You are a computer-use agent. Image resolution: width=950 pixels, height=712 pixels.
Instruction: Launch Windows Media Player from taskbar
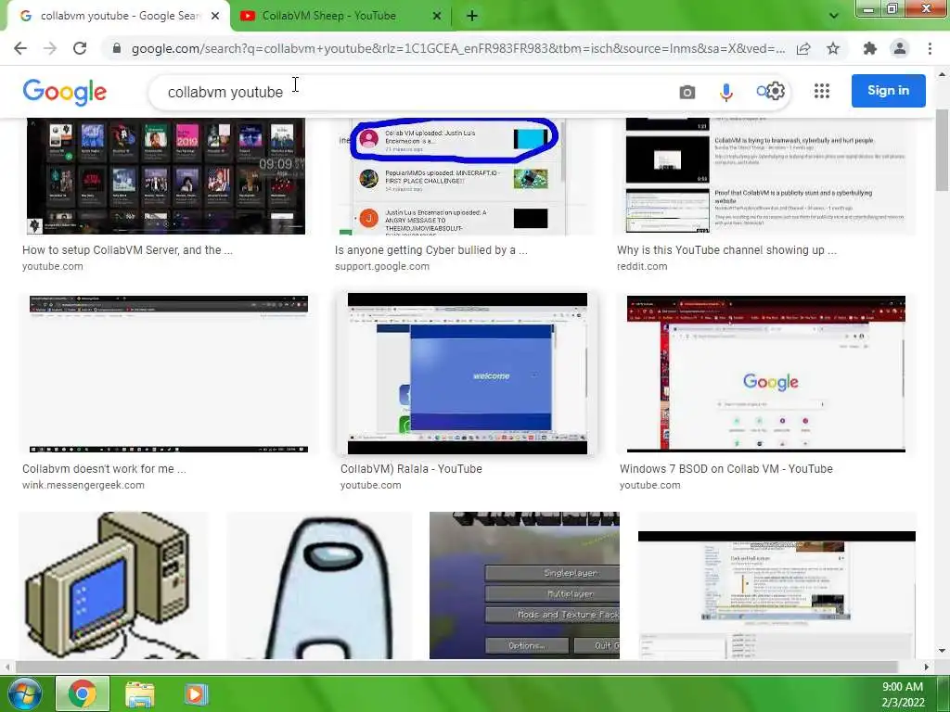(195, 693)
